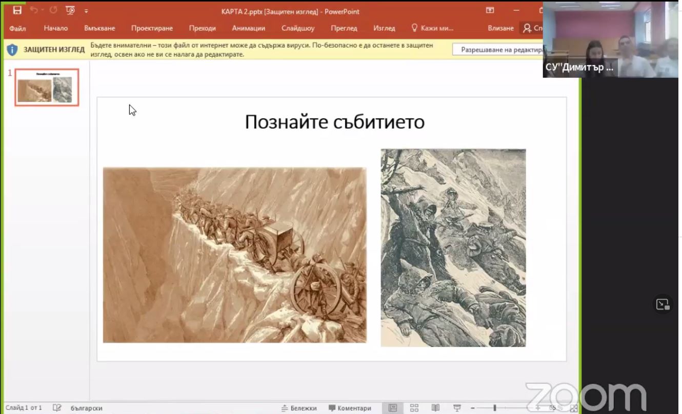Switch to the Вмъкване tab
The height and width of the screenshot is (414, 682).
click(99, 28)
